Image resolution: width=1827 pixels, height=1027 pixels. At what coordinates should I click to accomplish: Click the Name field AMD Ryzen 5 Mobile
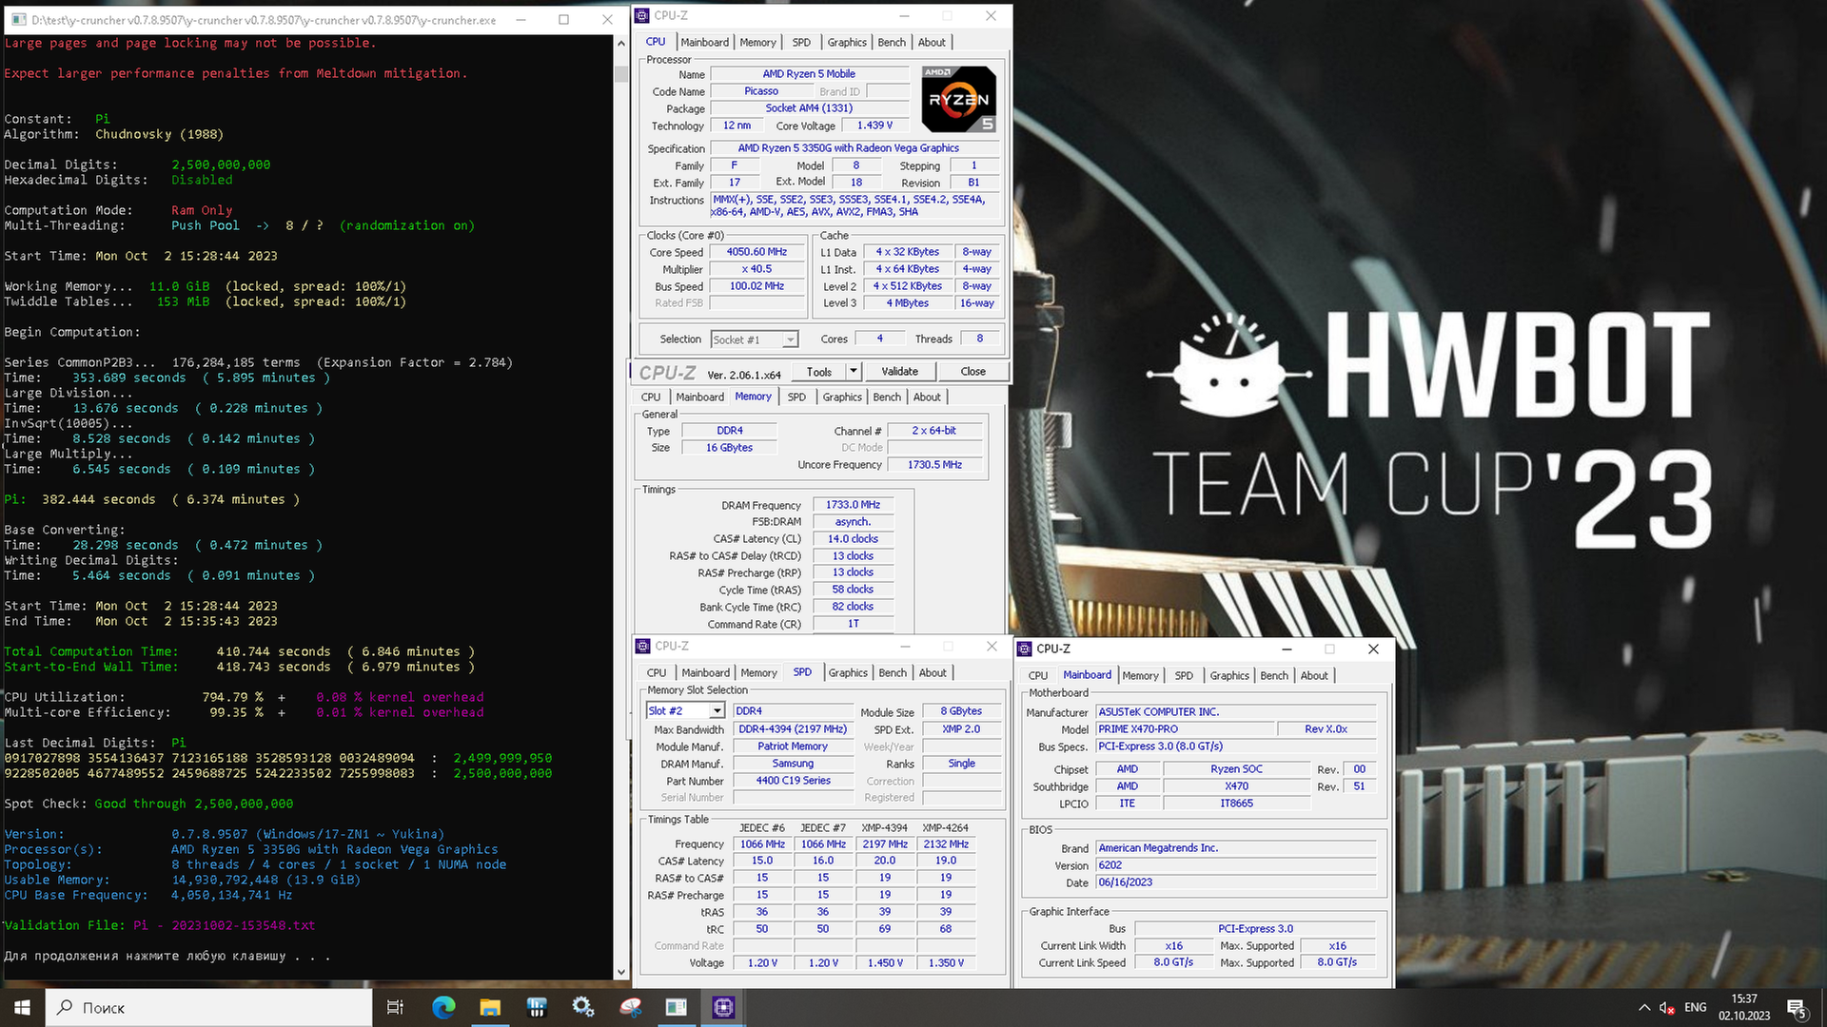[x=809, y=74]
